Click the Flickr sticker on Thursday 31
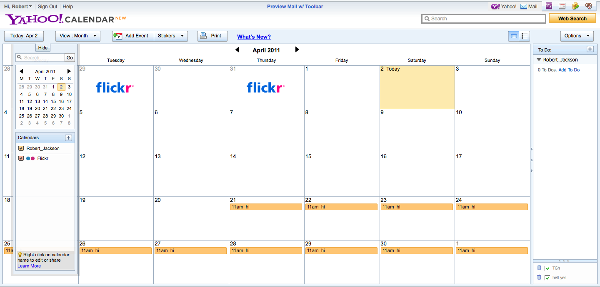The width and height of the screenshot is (600, 287). click(x=266, y=87)
